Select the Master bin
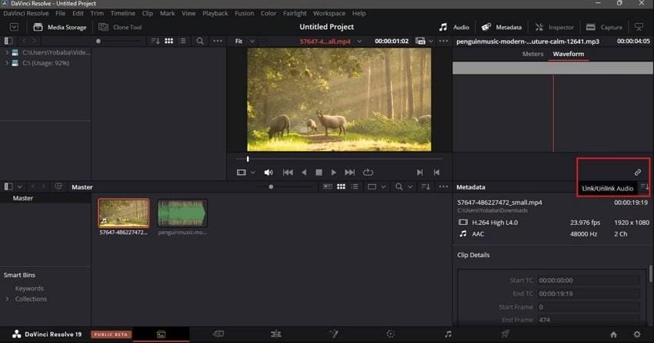This screenshot has width=654, height=343. tap(23, 198)
